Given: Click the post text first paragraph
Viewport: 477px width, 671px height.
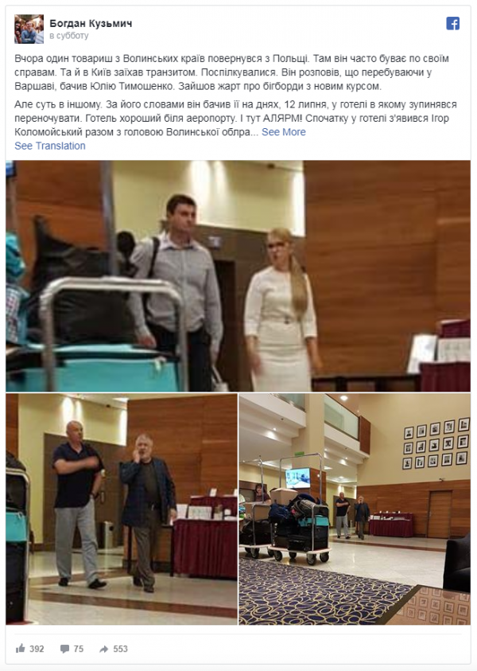Looking at the screenshot, I should coord(231,72).
